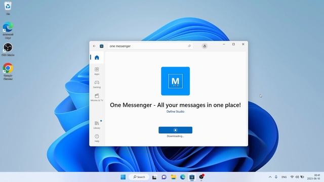Open the Chat app on the taskbar

(x=164, y=177)
